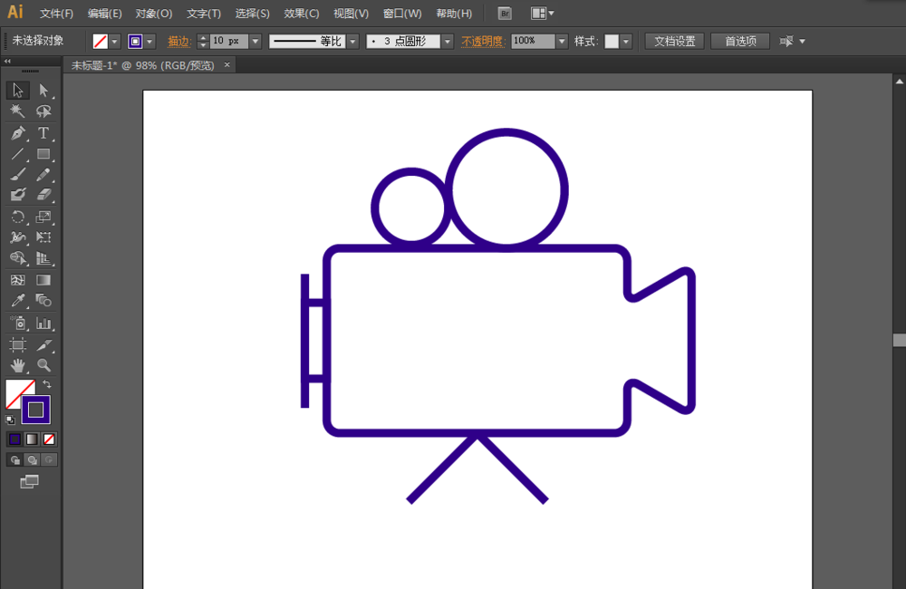Click the fill swatch in tools panel
906x589 pixels.
coord(17,391)
